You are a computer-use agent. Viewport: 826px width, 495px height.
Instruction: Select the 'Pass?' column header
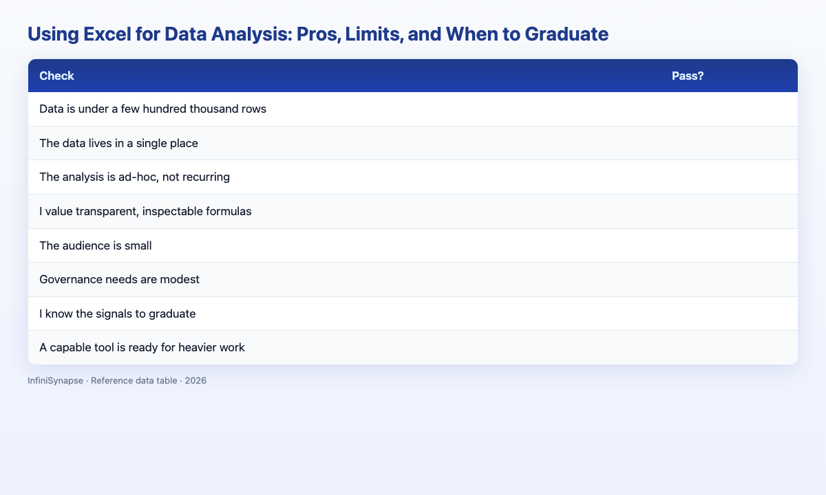pyautogui.click(x=688, y=76)
